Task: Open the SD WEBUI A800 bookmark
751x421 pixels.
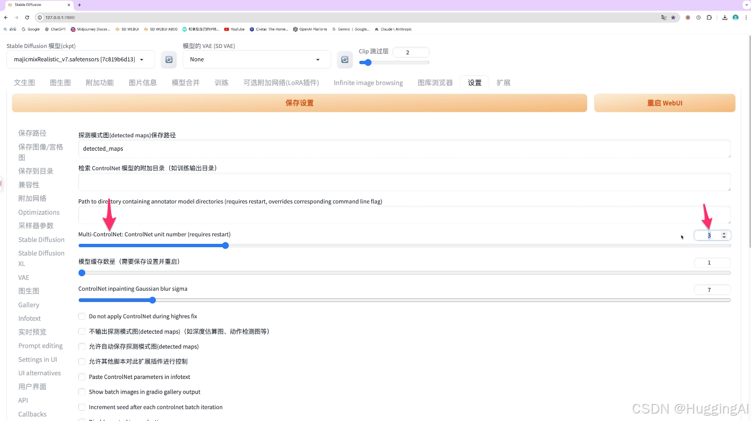Action: [161, 29]
